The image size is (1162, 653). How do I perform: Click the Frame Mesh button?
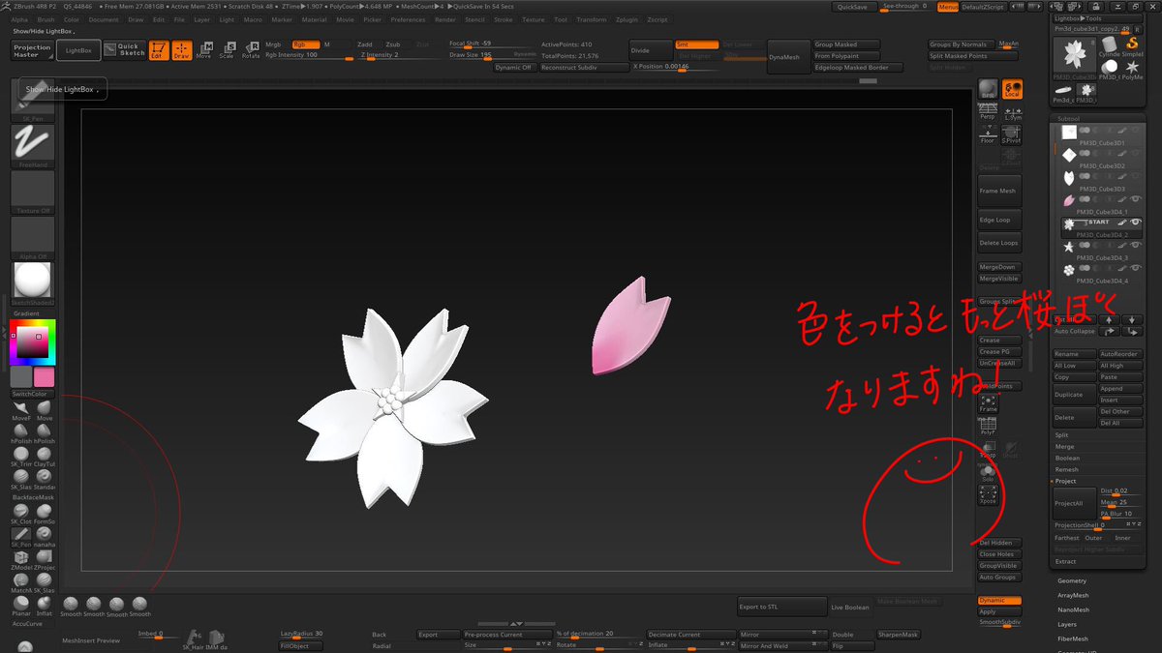coord(999,191)
